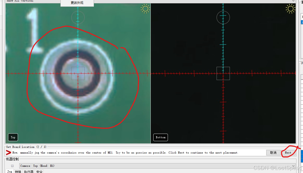Open the dropdown arrow above the camera views
303x173 pixels.
[x=293, y=1]
